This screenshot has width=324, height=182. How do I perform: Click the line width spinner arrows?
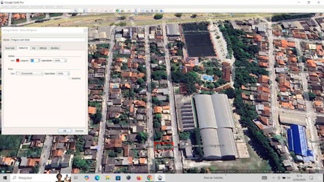[39, 60]
